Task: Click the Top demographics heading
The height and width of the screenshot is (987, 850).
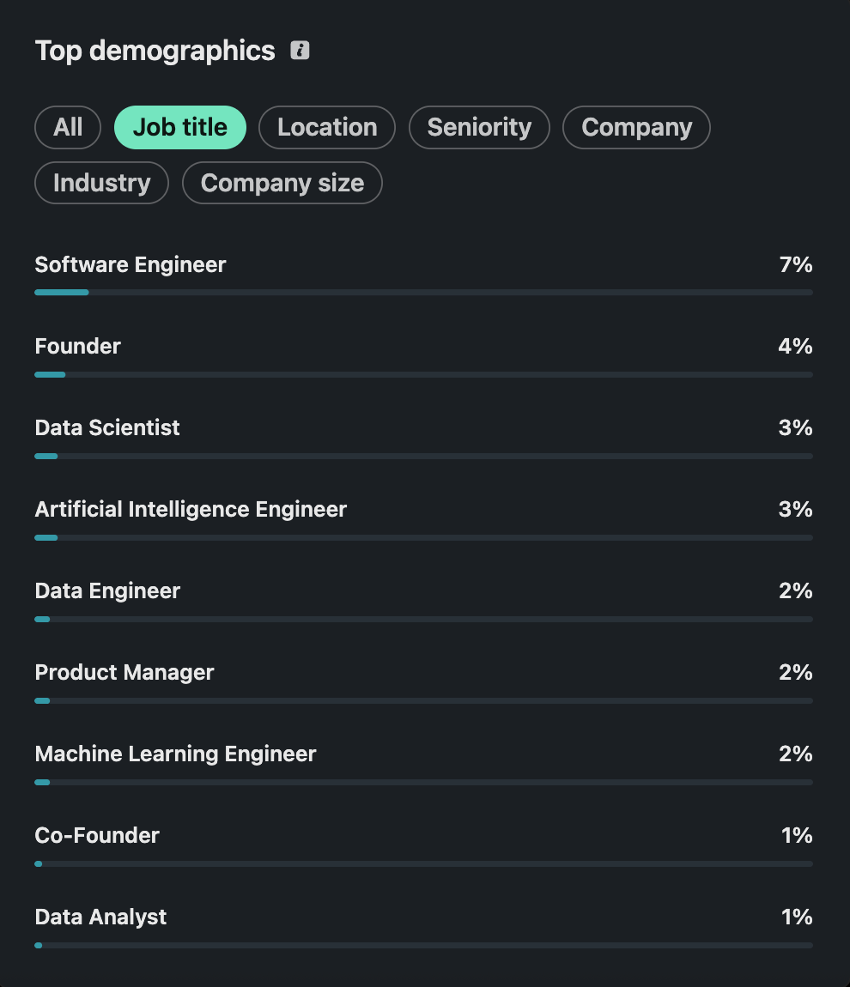Action: [155, 51]
